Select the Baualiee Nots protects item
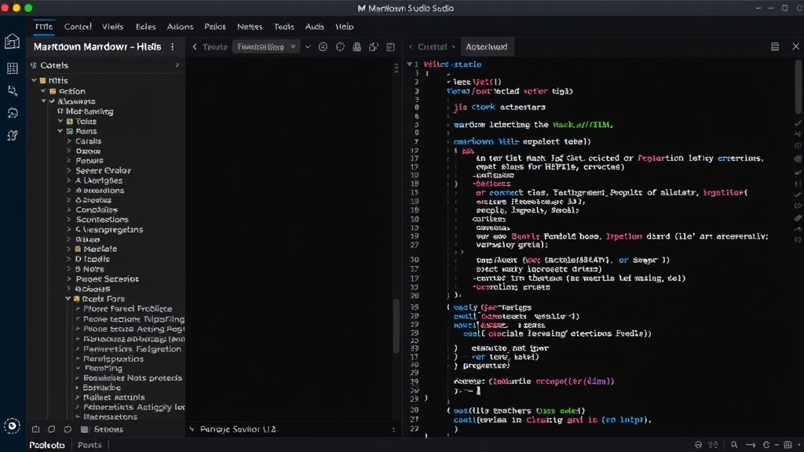The width and height of the screenshot is (804, 452). [132, 377]
